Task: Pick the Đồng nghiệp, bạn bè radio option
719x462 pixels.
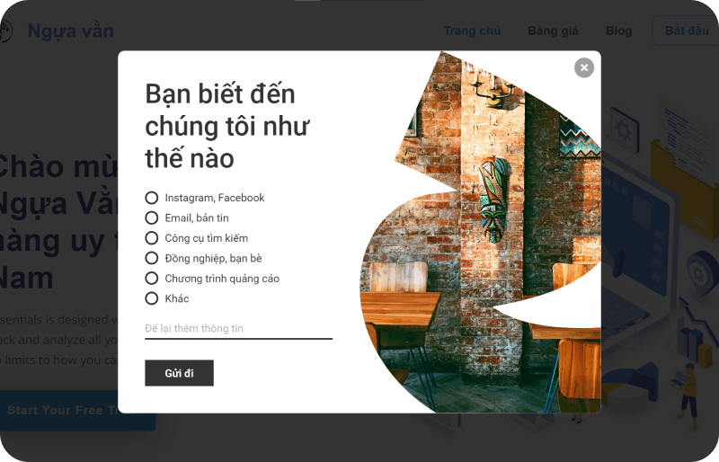Action: tap(151, 258)
